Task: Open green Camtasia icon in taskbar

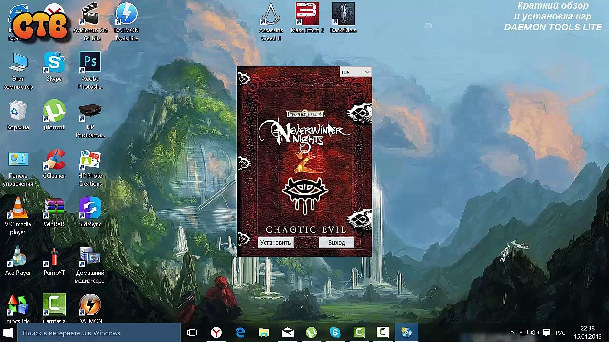Action: 359,333
